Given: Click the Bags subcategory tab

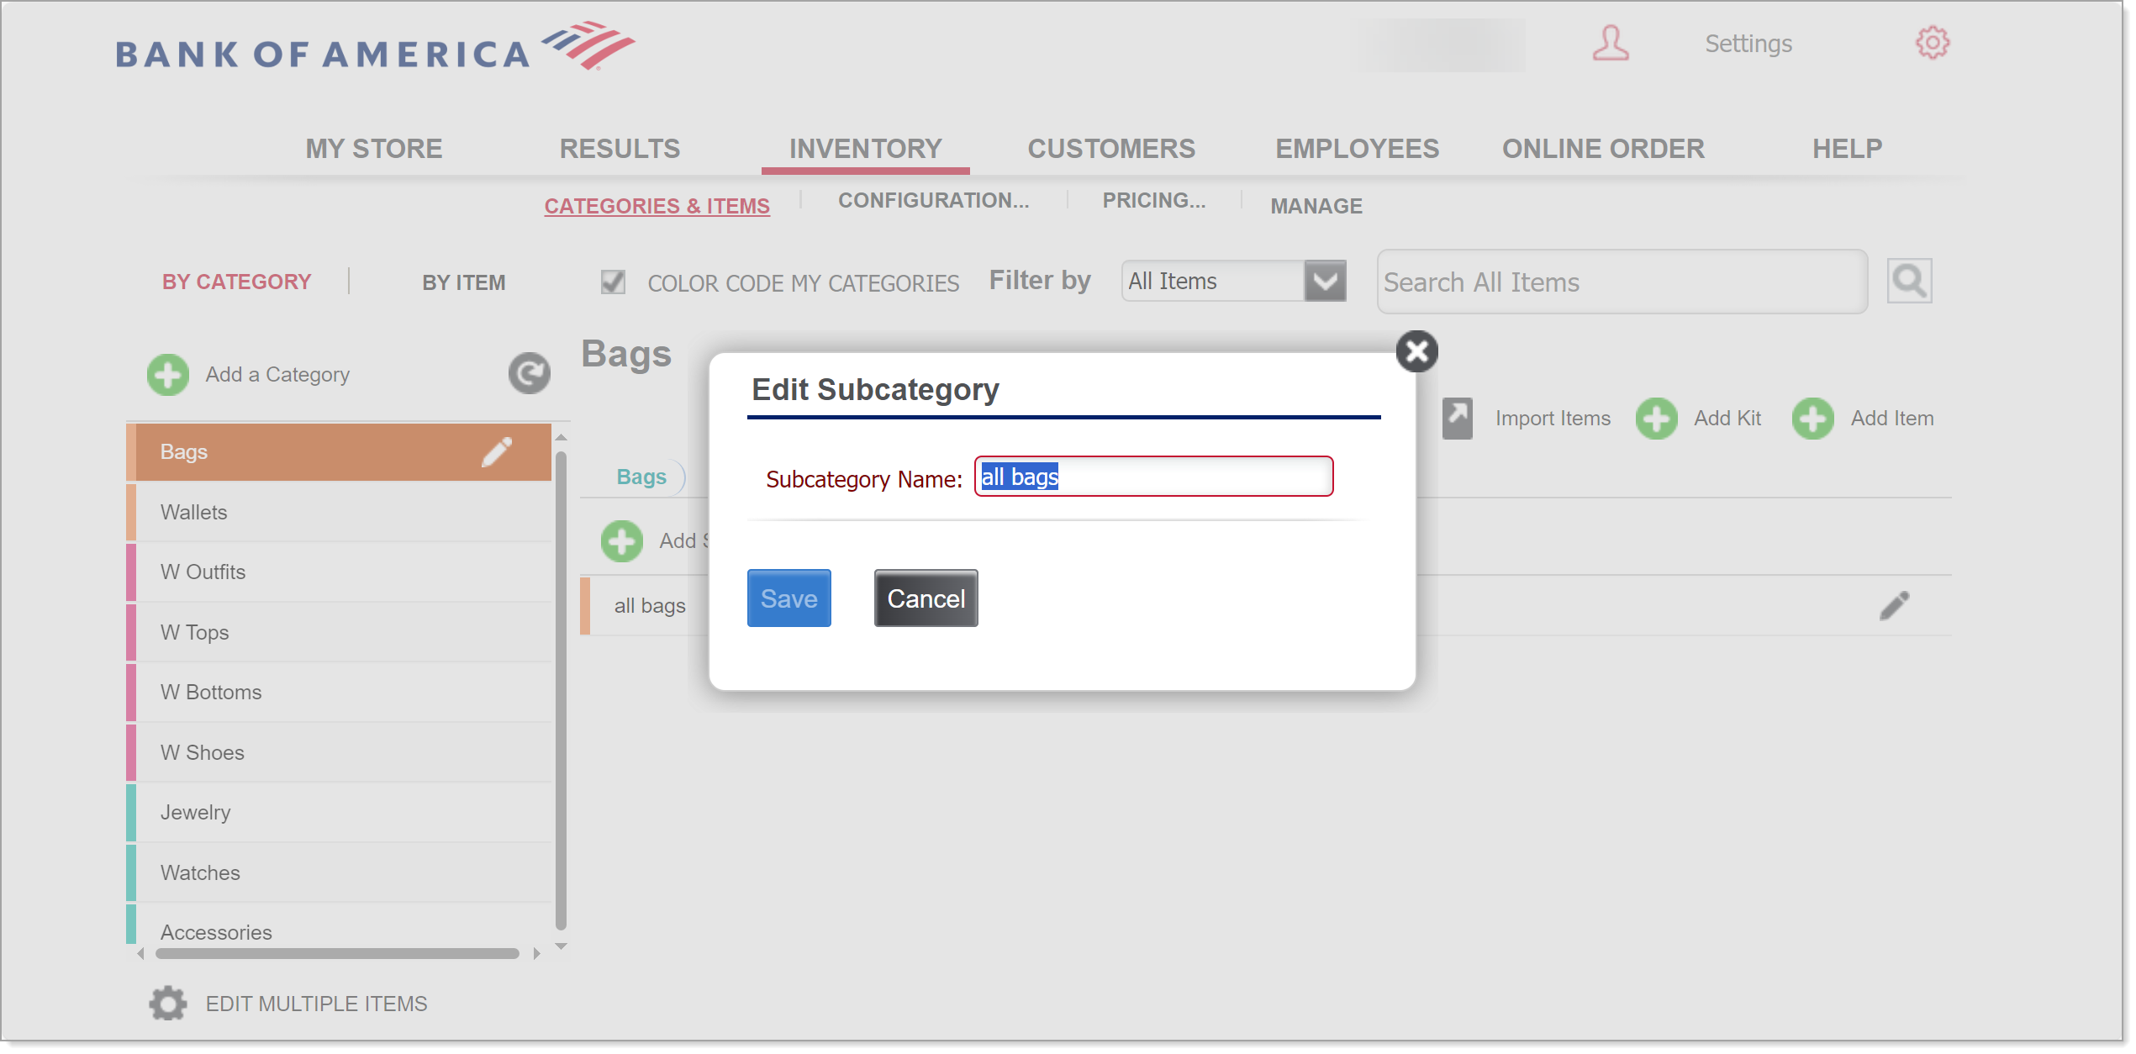Looking at the screenshot, I should [x=641, y=477].
